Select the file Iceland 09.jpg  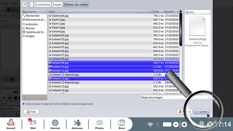pos(114,63)
